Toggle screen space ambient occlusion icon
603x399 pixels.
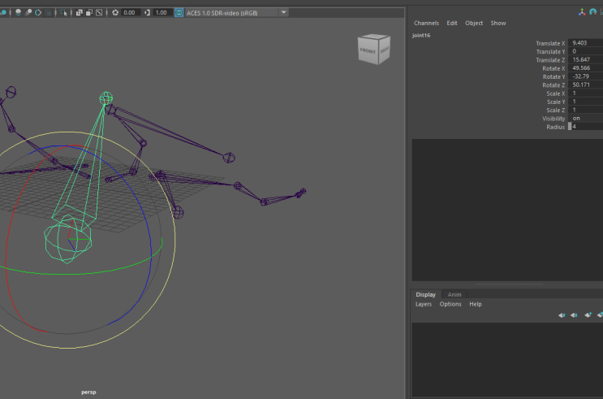click(x=28, y=13)
